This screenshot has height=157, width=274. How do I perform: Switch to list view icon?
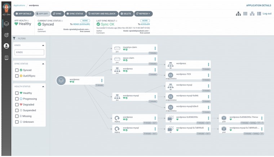259,14
